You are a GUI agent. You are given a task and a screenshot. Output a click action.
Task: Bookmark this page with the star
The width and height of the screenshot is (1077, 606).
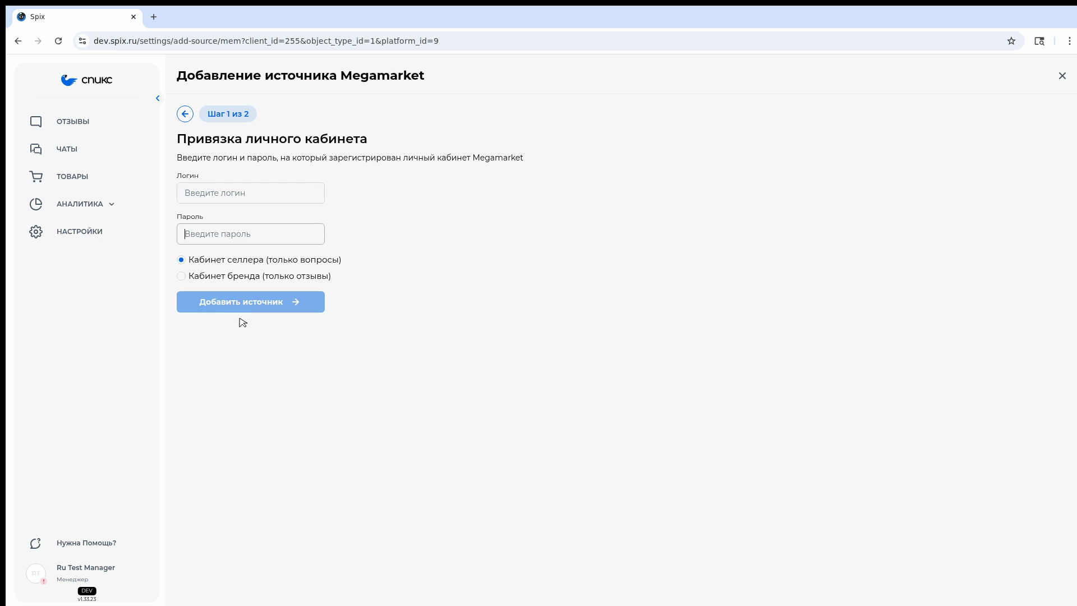click(1011, 41)
